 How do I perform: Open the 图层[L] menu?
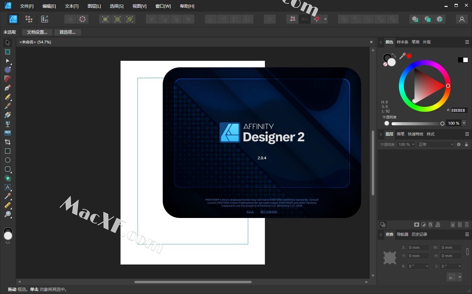pyautogui.click(x=94, y=6)
